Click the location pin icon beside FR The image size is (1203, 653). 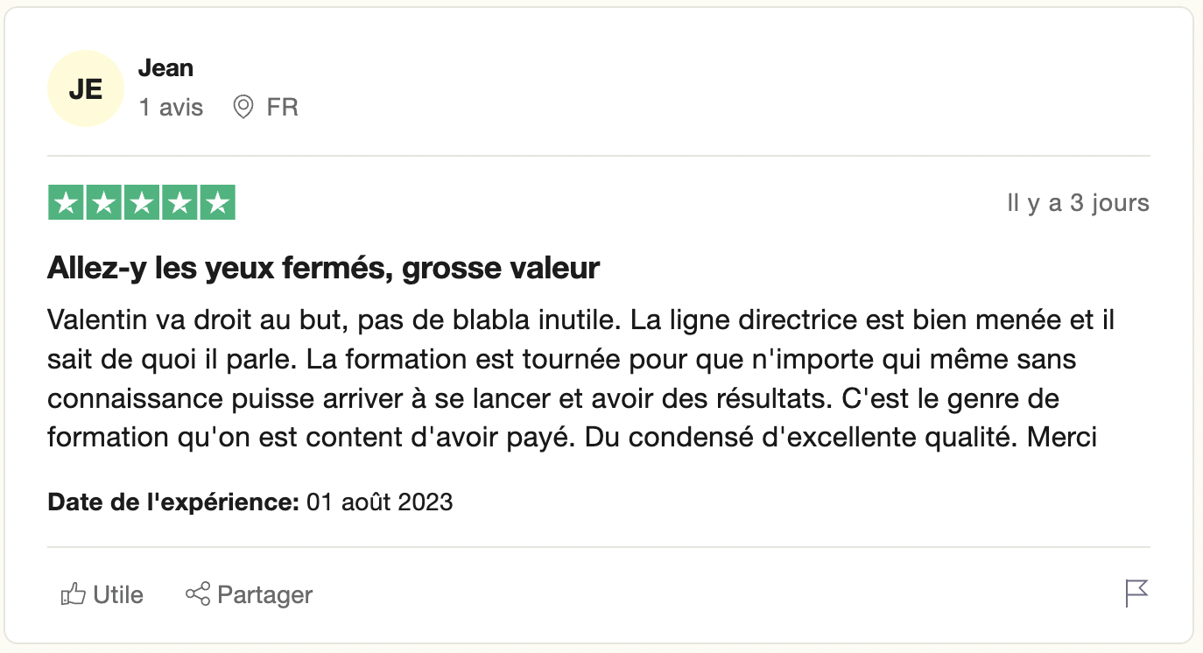(243, 108)
